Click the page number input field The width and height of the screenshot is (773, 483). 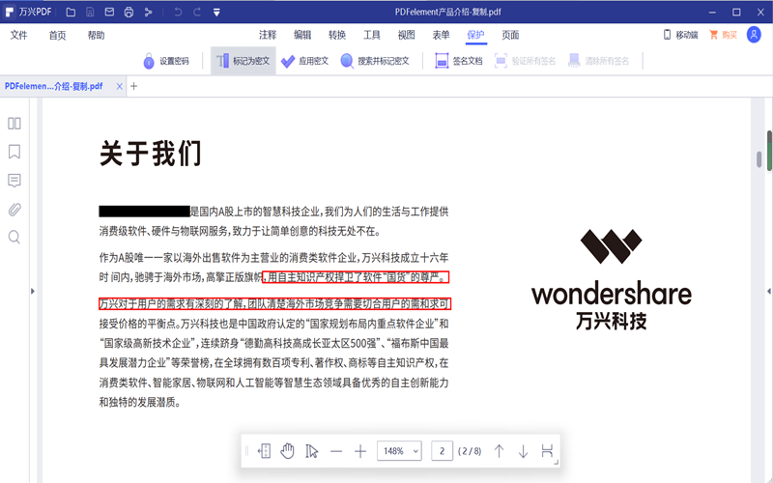coord(443,451)
